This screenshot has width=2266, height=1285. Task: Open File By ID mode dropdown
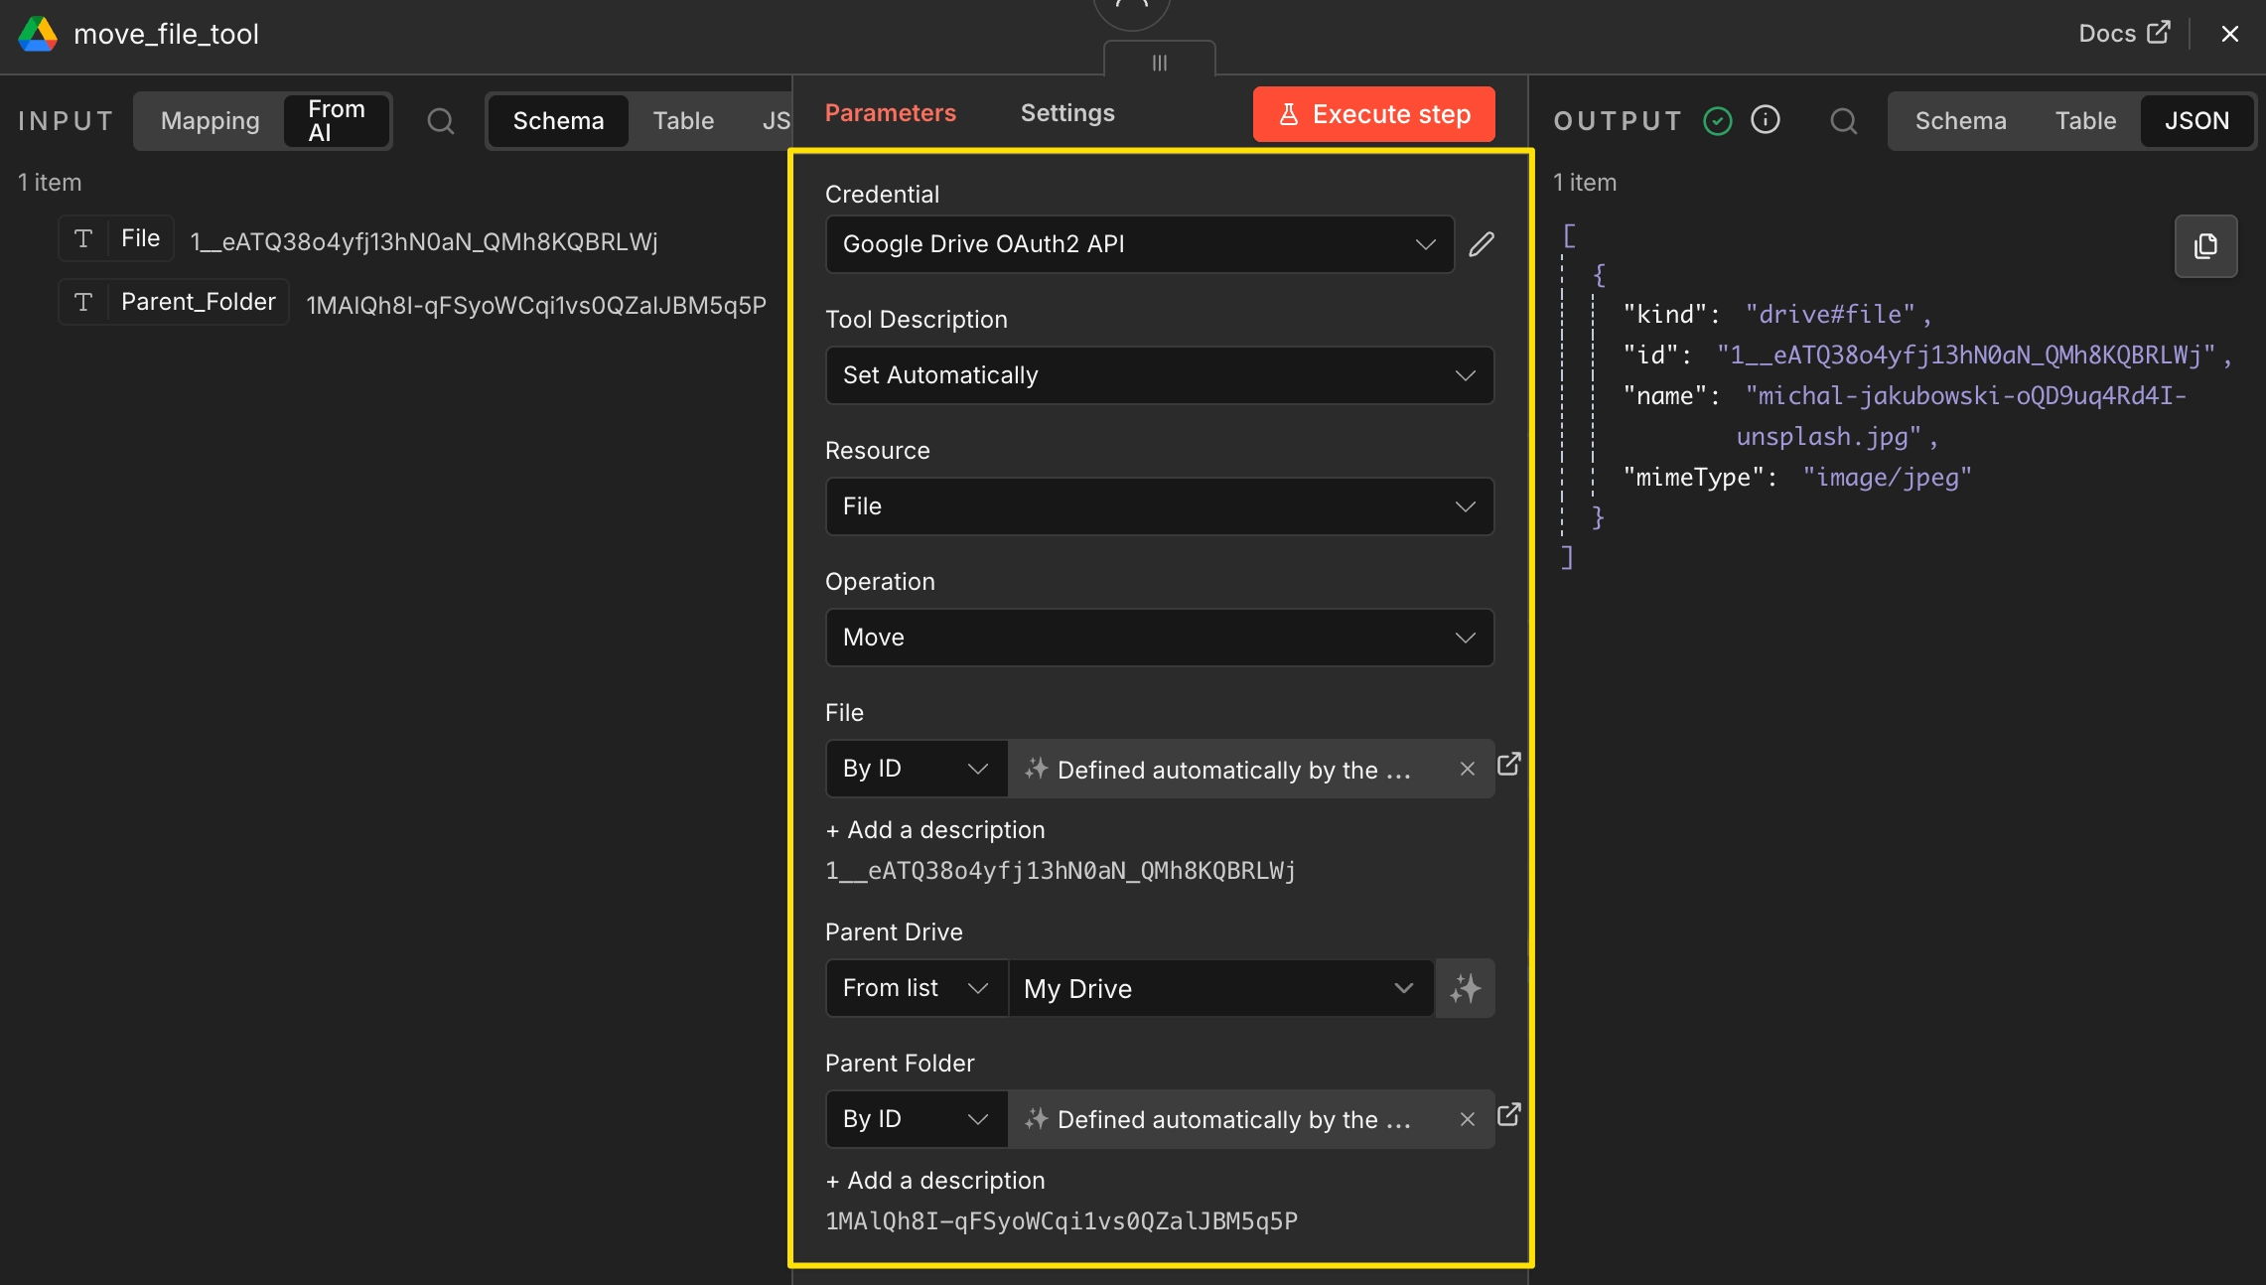(917, 769)
